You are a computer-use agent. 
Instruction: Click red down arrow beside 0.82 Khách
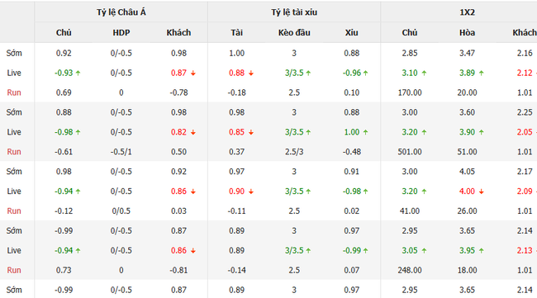click(193, 132)
